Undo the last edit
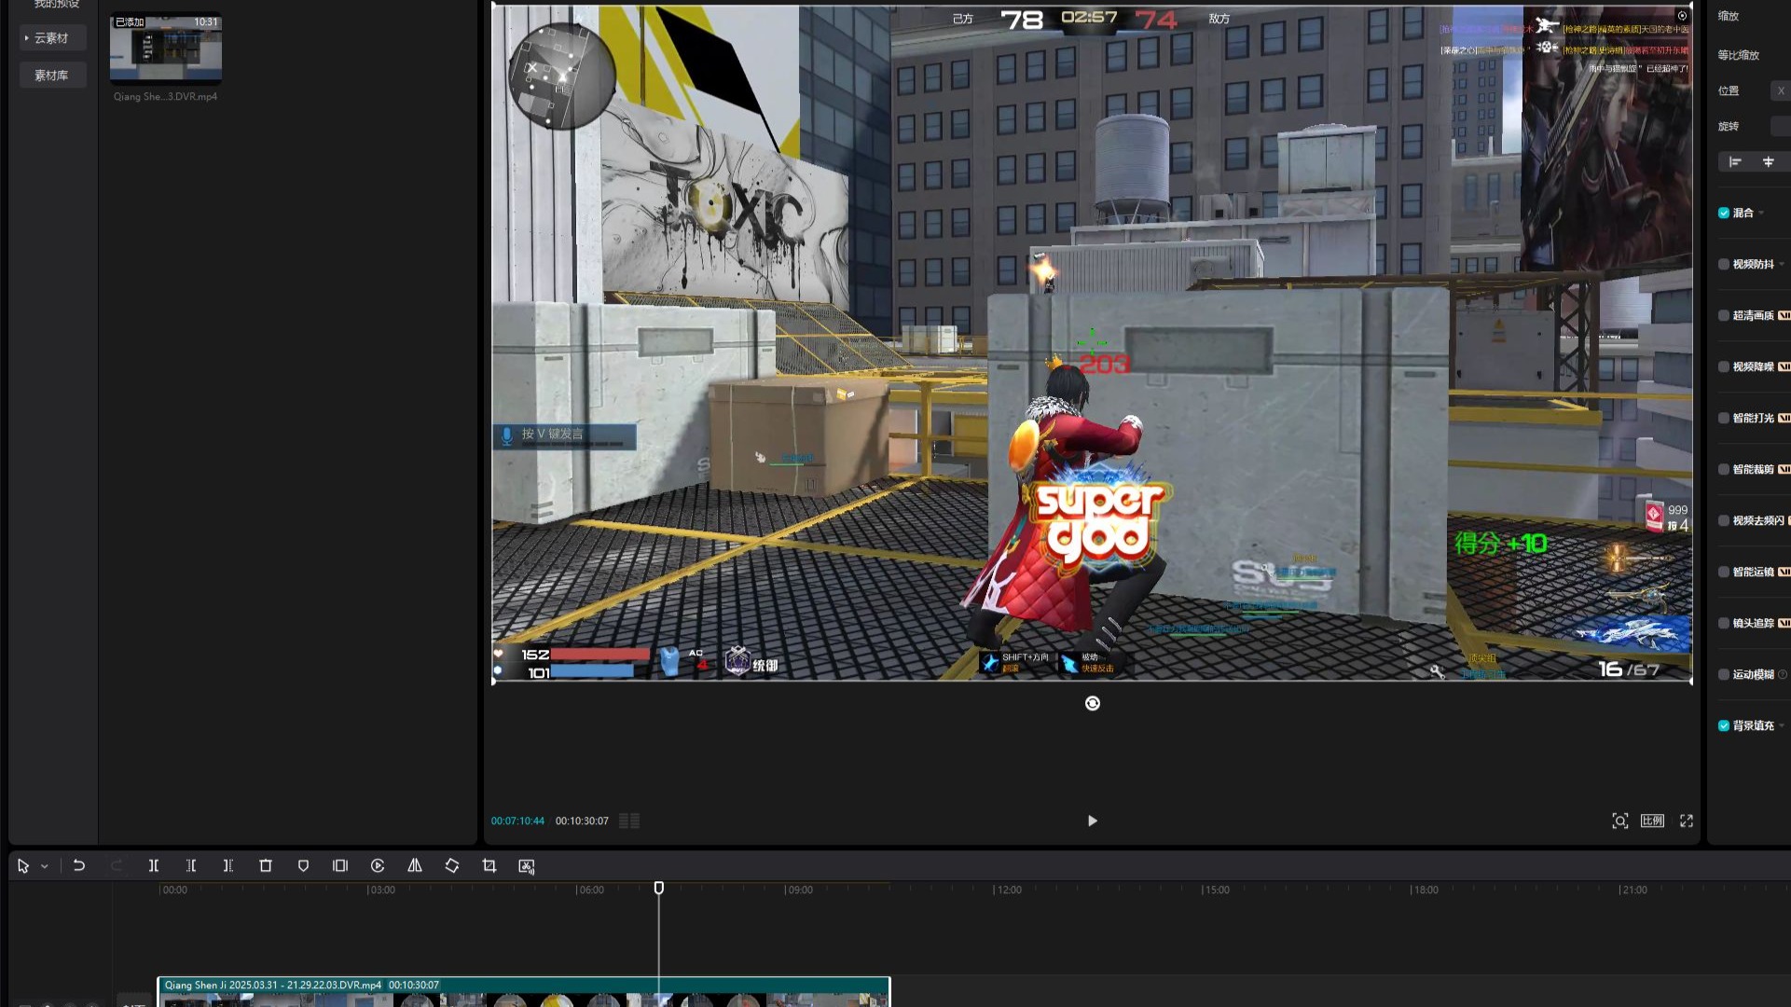 click(x=79, y=866)
